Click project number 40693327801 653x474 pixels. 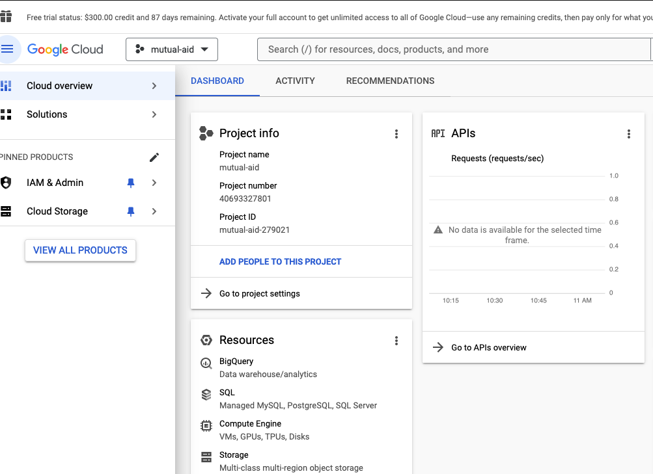click(245, 199)
